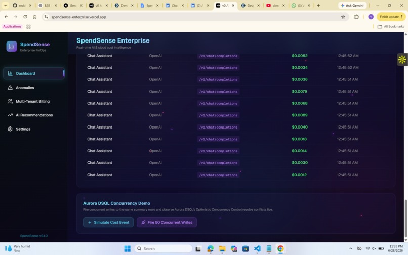The image size is (408, 255).
Task: Go back to the previous page
Action: point(6,17)
